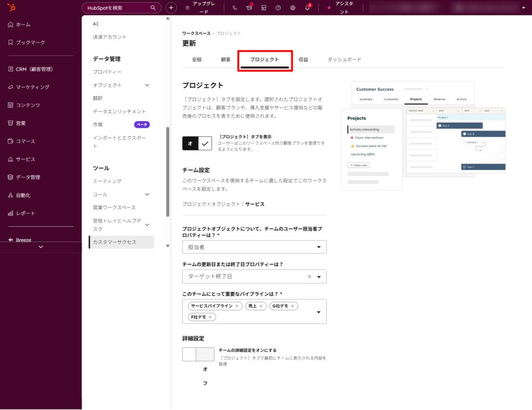Open the marketplace store icon
The width and height of the screenshot is (532, 410).
pos(263,7)
